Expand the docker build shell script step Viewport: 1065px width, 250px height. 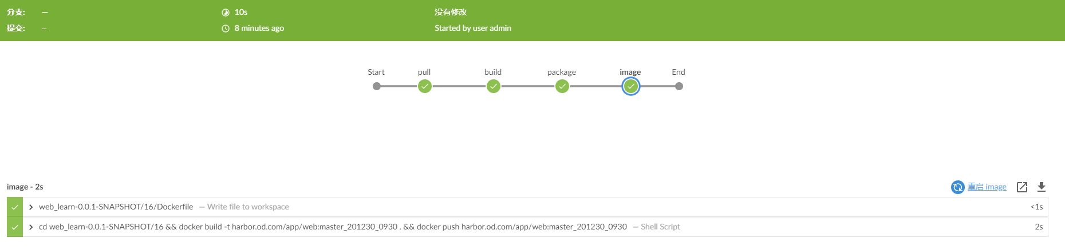tap(31, 227)
